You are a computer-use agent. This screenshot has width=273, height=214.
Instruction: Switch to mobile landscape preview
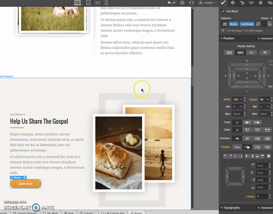click(97, 3)
